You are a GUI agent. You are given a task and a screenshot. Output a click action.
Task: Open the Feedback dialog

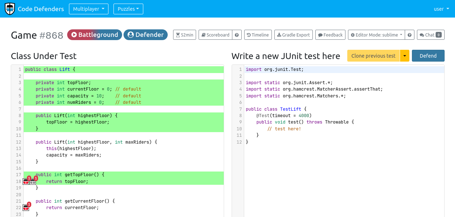(x=330, y=35)
